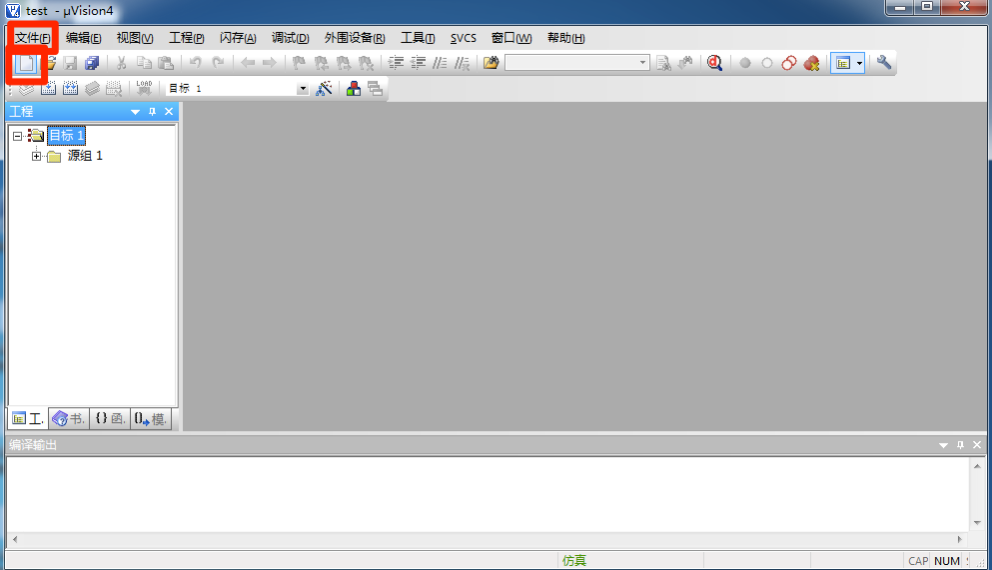Click the LOAD download-to-flash icon
Screen dimensions: 992x570
(x=144, y=88)
